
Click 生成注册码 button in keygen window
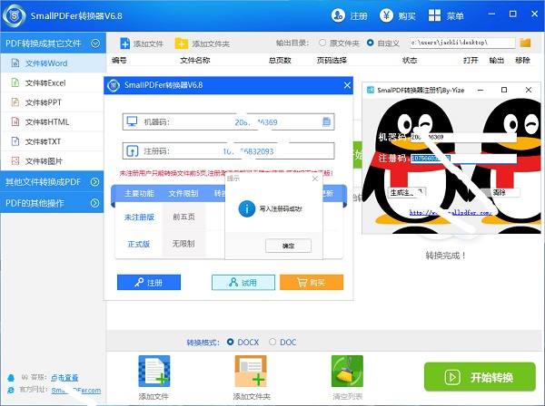coord(406,192)
